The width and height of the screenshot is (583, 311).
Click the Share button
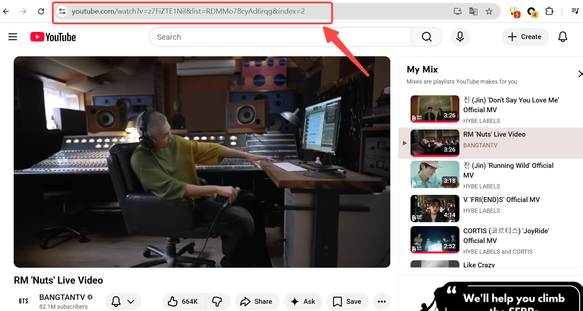click(x=257, y=302)
